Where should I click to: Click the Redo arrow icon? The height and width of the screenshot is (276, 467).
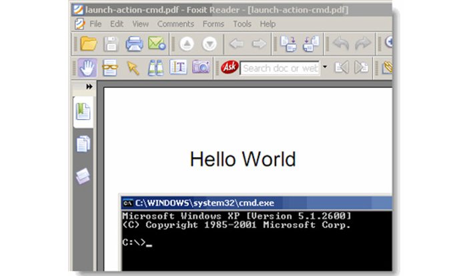[x=363, y=43]
